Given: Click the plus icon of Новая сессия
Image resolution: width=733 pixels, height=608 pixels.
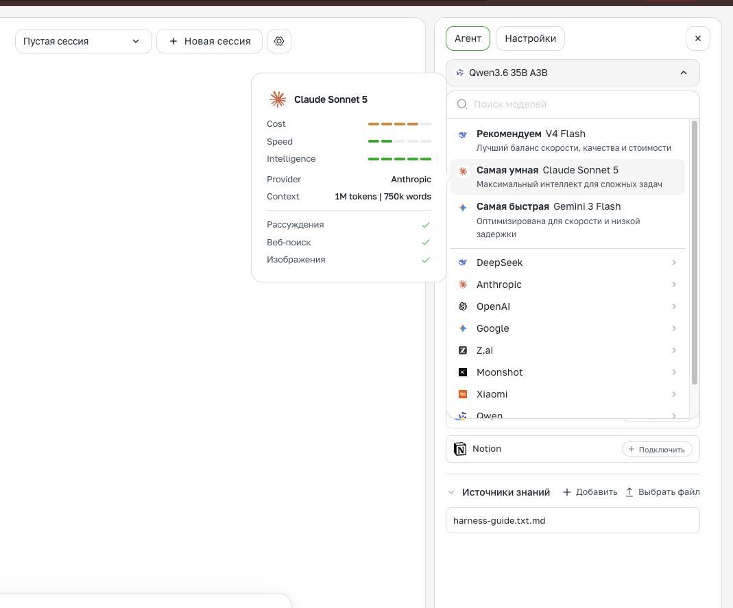Looking at the screenshot, I should click(173, 41).
